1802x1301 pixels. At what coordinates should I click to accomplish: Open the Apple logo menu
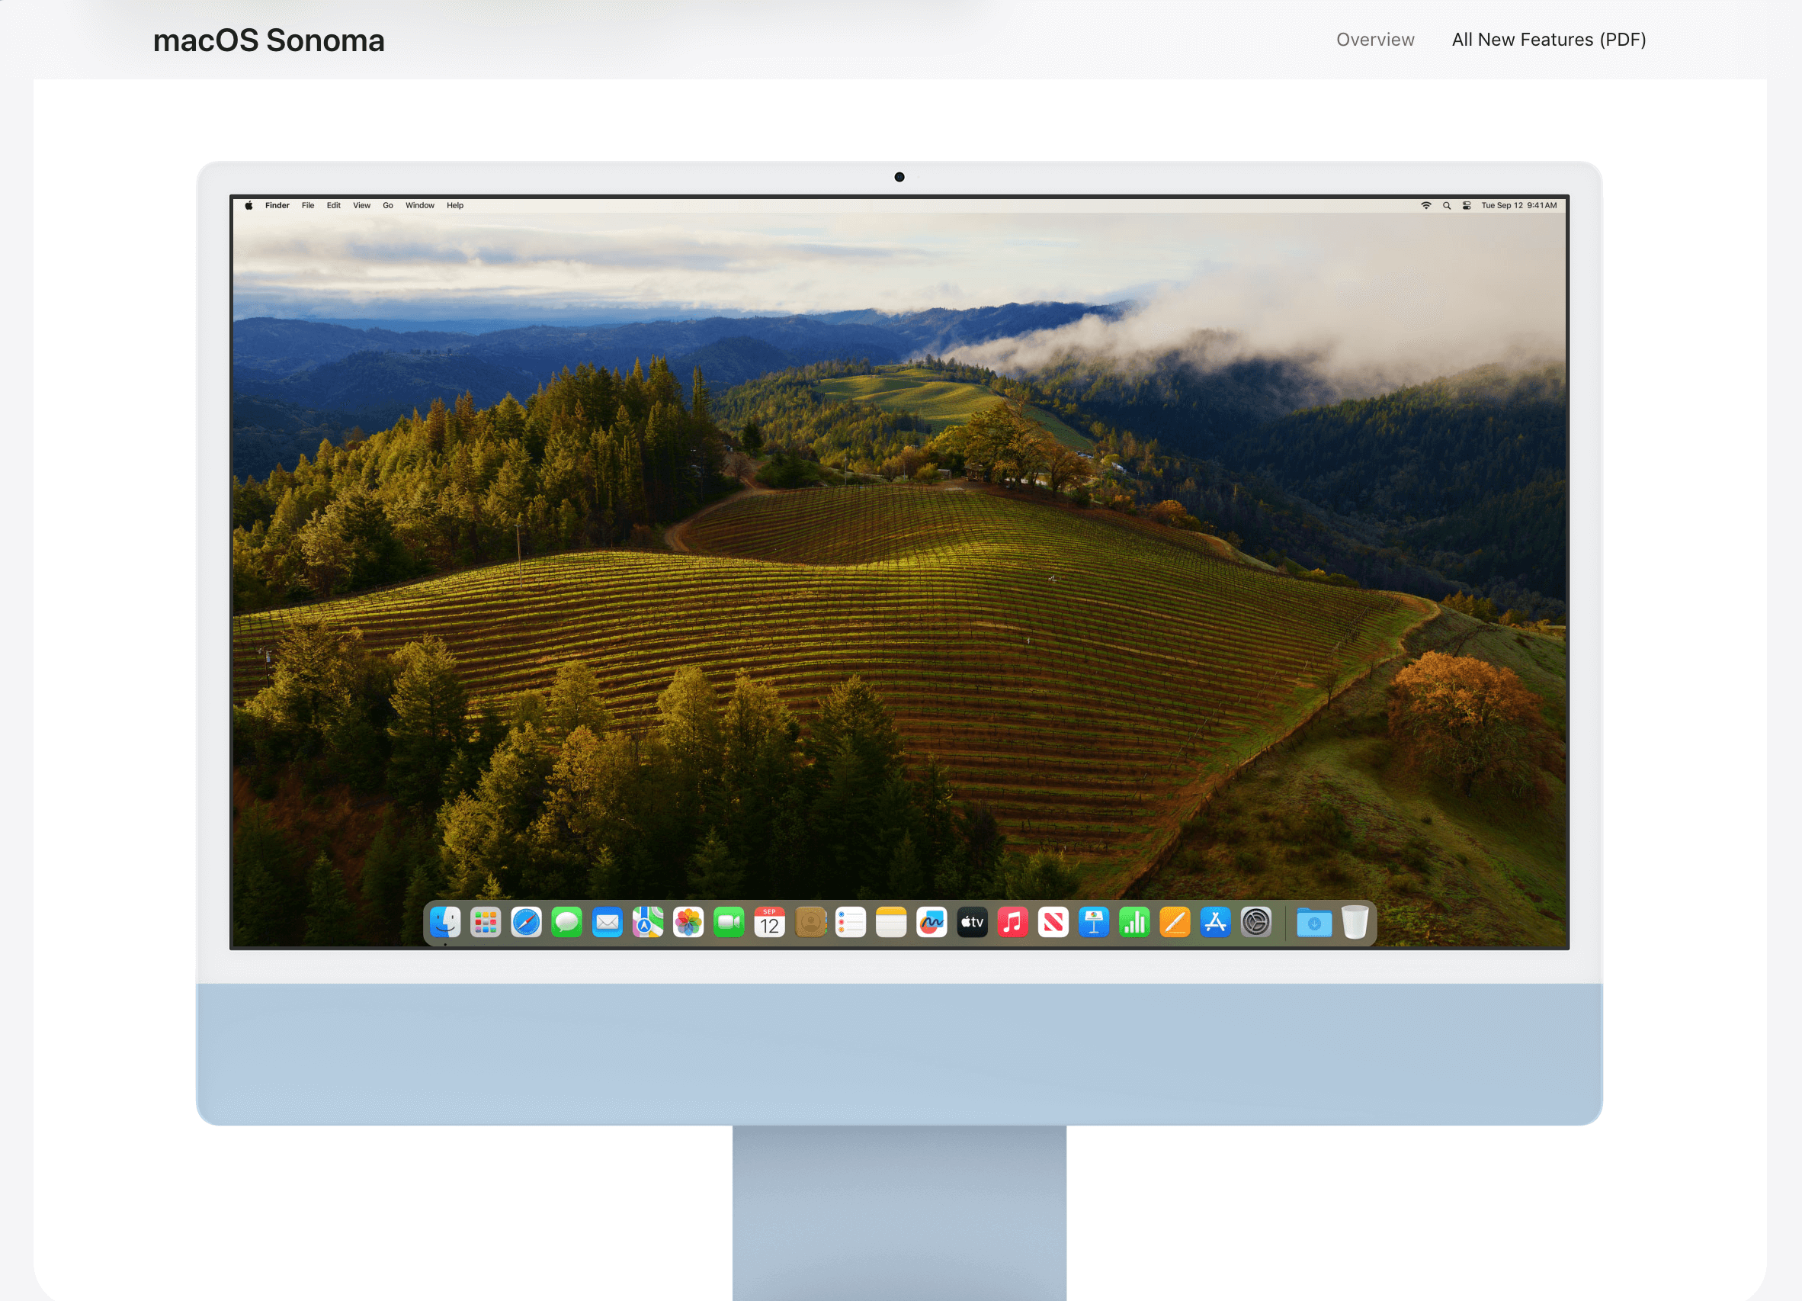coord(248,206)
